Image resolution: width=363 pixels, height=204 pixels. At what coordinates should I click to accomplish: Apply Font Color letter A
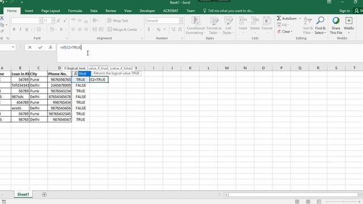coord(61,29)
